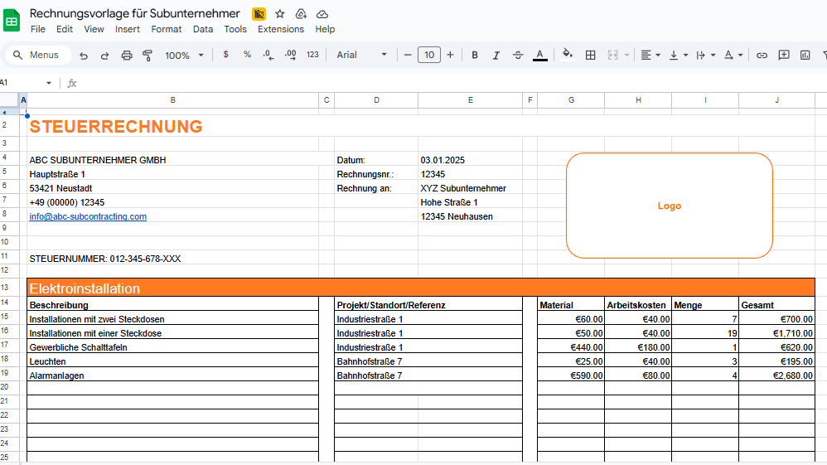Image resolution: width=827 pixels, height=465 pixels.
Task: Toggle italic formatting
Action: point(496,55)
